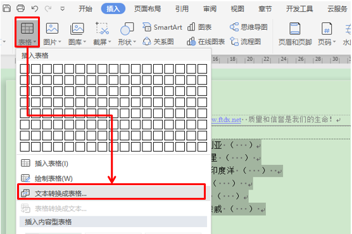352x234 pixels.
Task: Switch to the 审阅 review tab
Action: click(x=210, y=9)
